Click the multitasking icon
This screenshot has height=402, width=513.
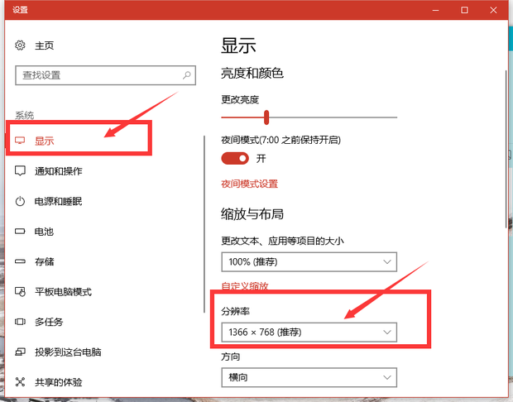(x=20, y=322)
